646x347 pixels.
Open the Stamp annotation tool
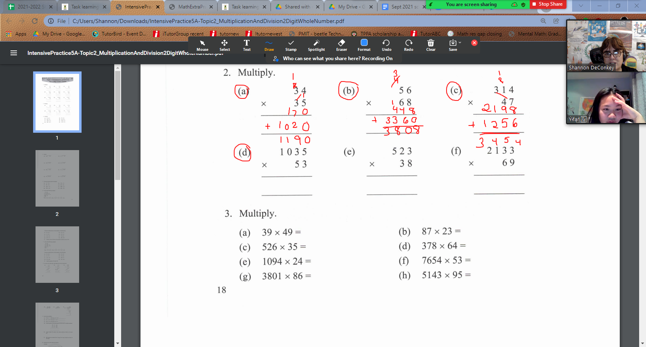[x=291, y=45]
